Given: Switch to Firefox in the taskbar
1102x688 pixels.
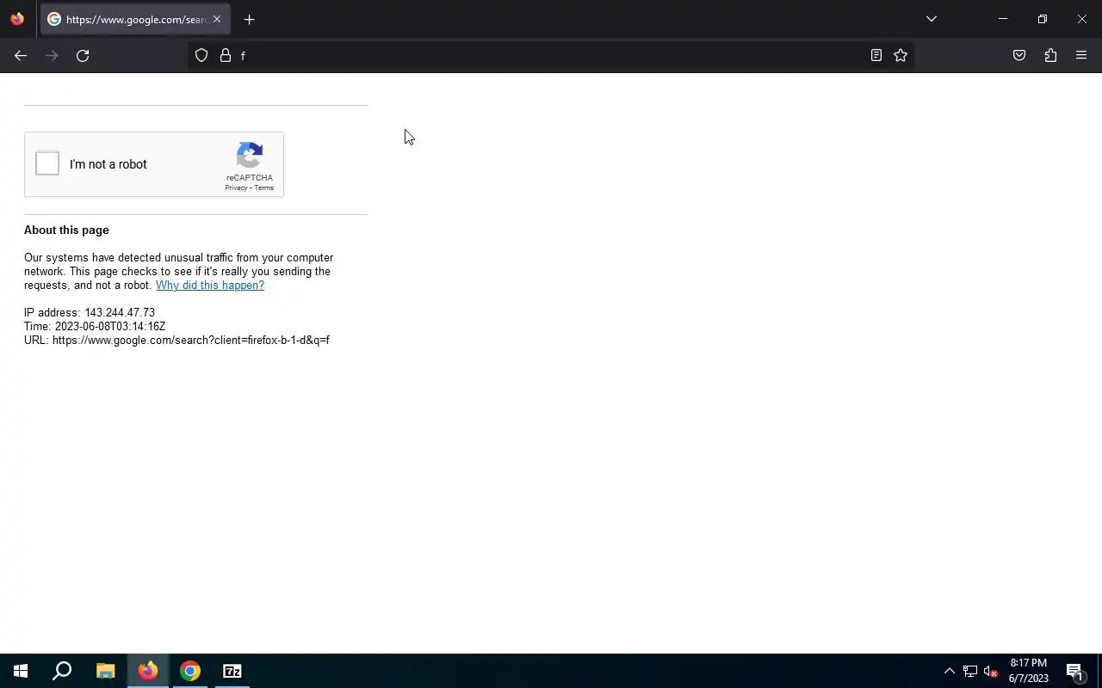Looking at the screenshot, I should click(x=148, y=671).
